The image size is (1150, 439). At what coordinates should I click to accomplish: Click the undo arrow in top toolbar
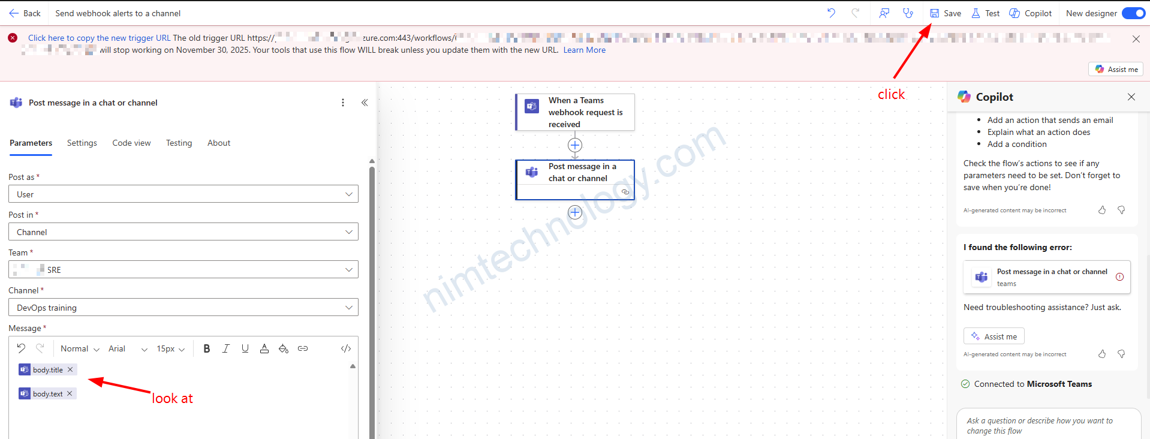point(831,13)
